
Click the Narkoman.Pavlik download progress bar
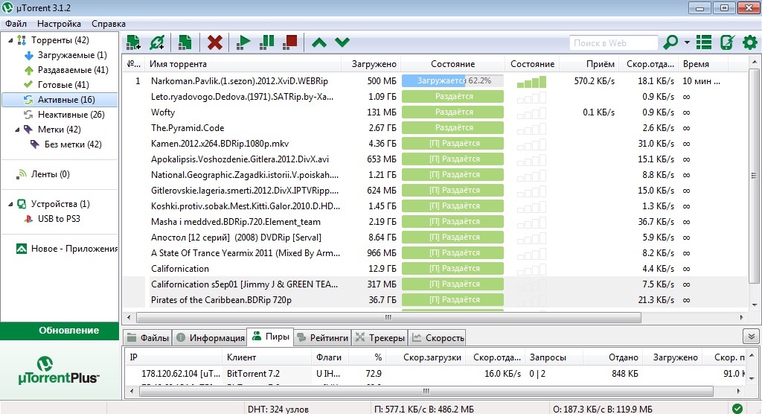point(452,80)
